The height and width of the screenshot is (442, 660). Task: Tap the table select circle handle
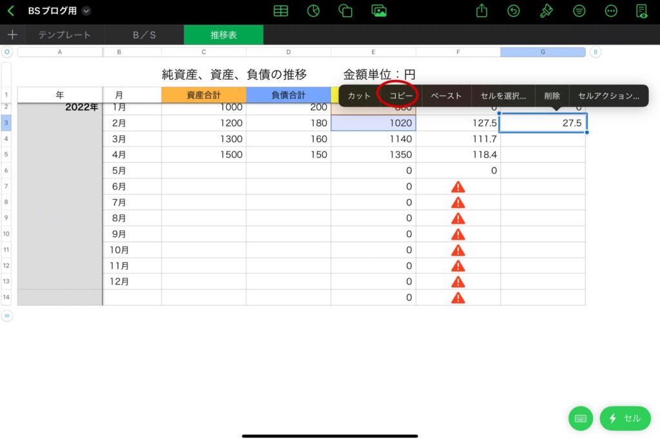[x=6, y=52]
